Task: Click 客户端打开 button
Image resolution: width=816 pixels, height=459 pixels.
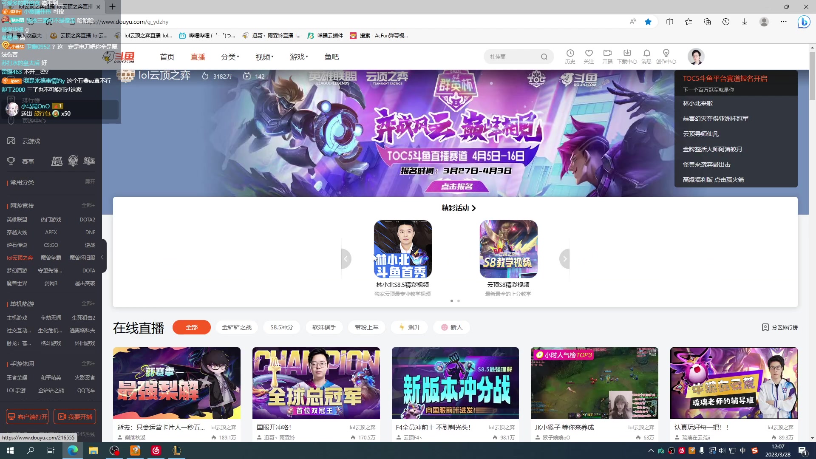Action: (27, 417)
